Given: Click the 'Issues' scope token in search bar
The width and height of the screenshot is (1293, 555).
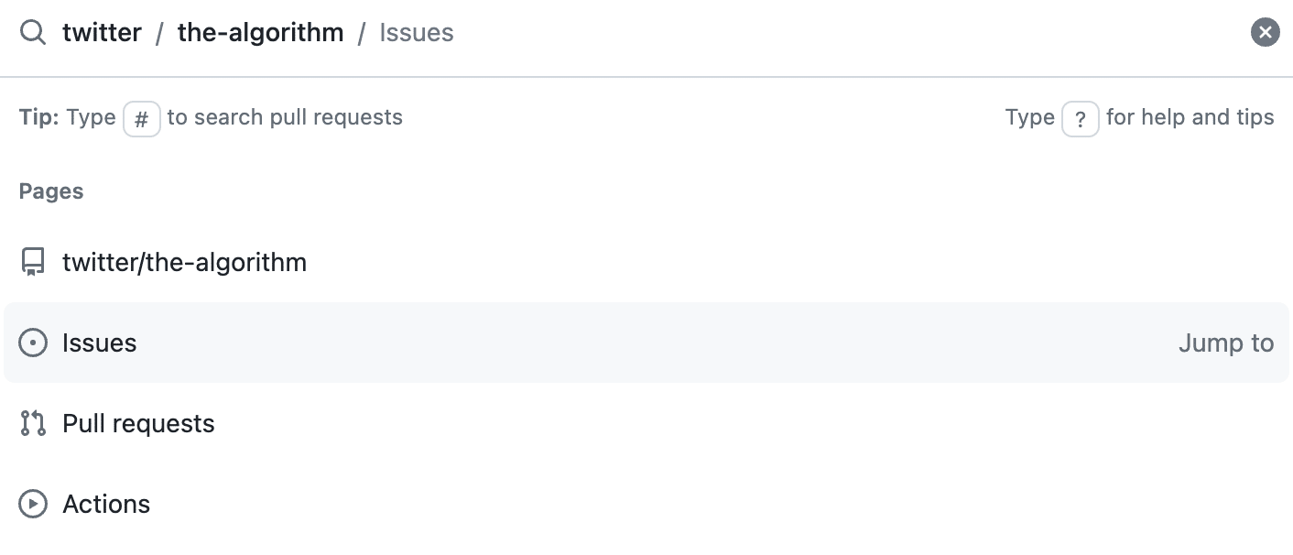Looking at the screenshot, I should coord(417,33).
